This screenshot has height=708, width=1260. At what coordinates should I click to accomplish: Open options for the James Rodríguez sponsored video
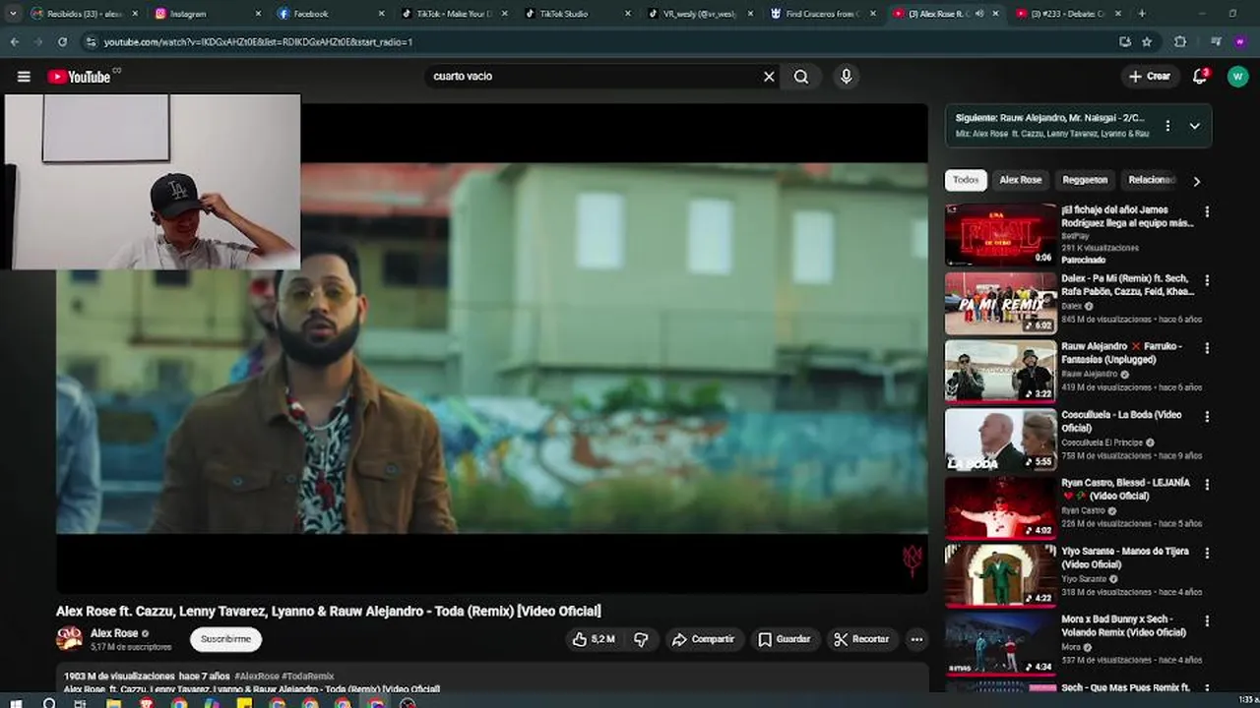(x=1207, y=211)
